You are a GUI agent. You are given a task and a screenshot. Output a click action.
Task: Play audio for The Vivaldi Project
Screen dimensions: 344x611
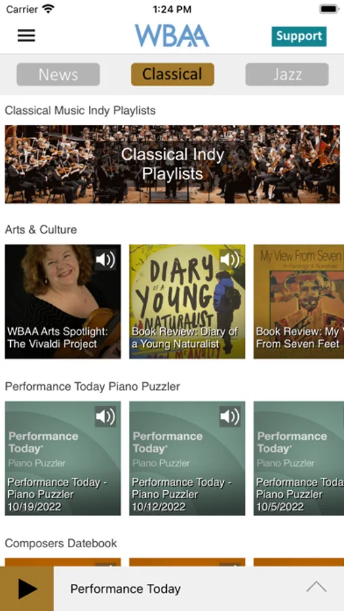tap(106, 260)
